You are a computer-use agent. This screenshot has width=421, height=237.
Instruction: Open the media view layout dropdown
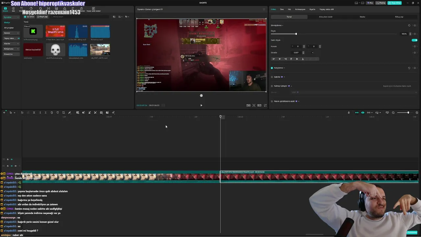point(114,17)
